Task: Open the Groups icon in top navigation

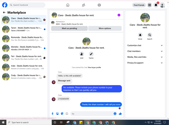Action: click(x=99, y=5)
